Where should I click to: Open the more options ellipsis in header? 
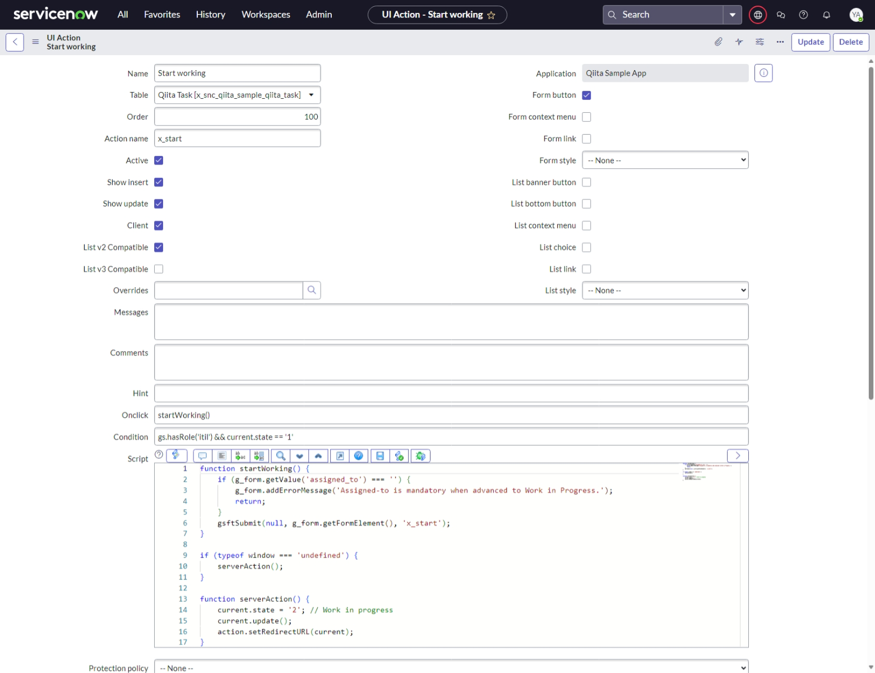(x=780, y=42)
